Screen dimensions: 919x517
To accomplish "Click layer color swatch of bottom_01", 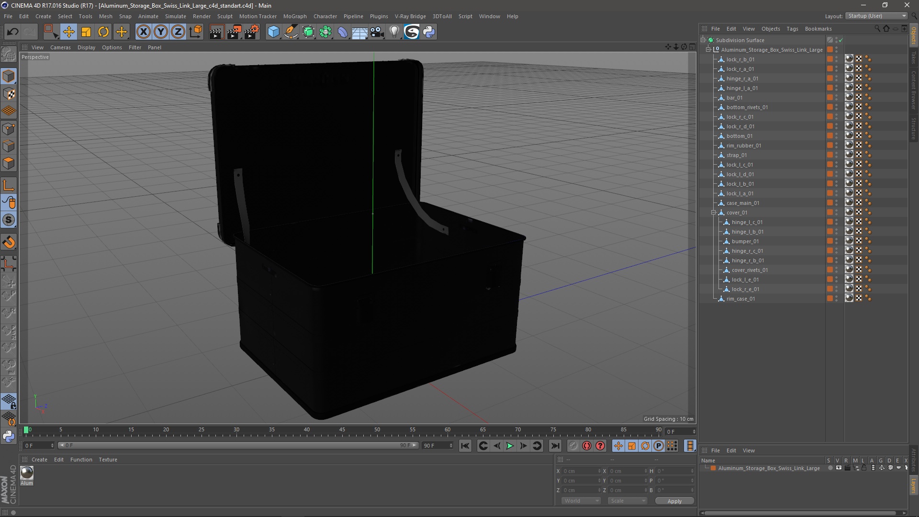I will (x=829, y=136).
